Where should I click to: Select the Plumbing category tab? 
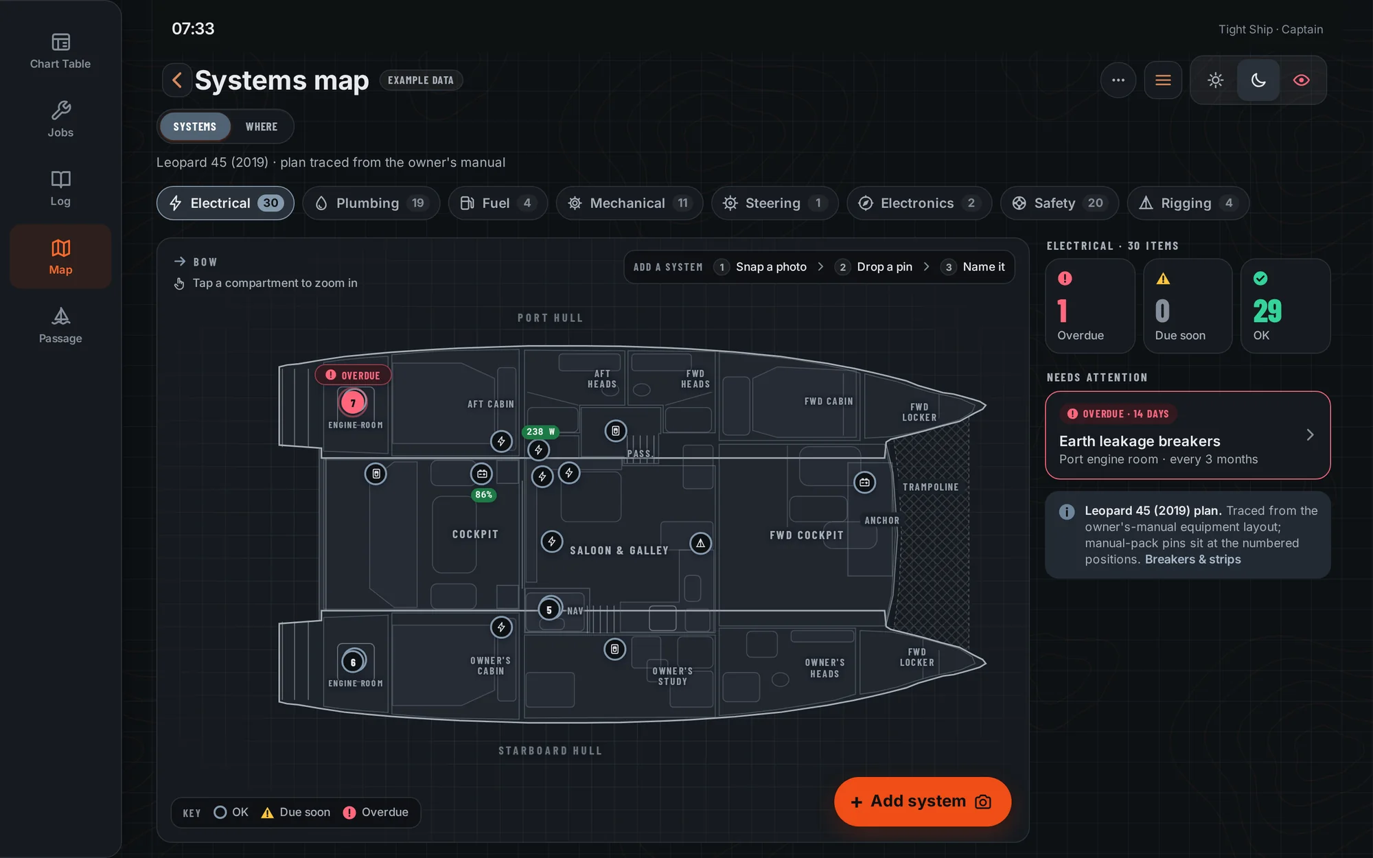pyautogui.click(x=371, y=203)
